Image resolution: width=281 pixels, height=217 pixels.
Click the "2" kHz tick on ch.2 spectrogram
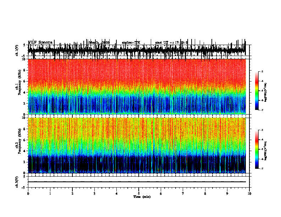pyautogui.click(x=24, y=162)
